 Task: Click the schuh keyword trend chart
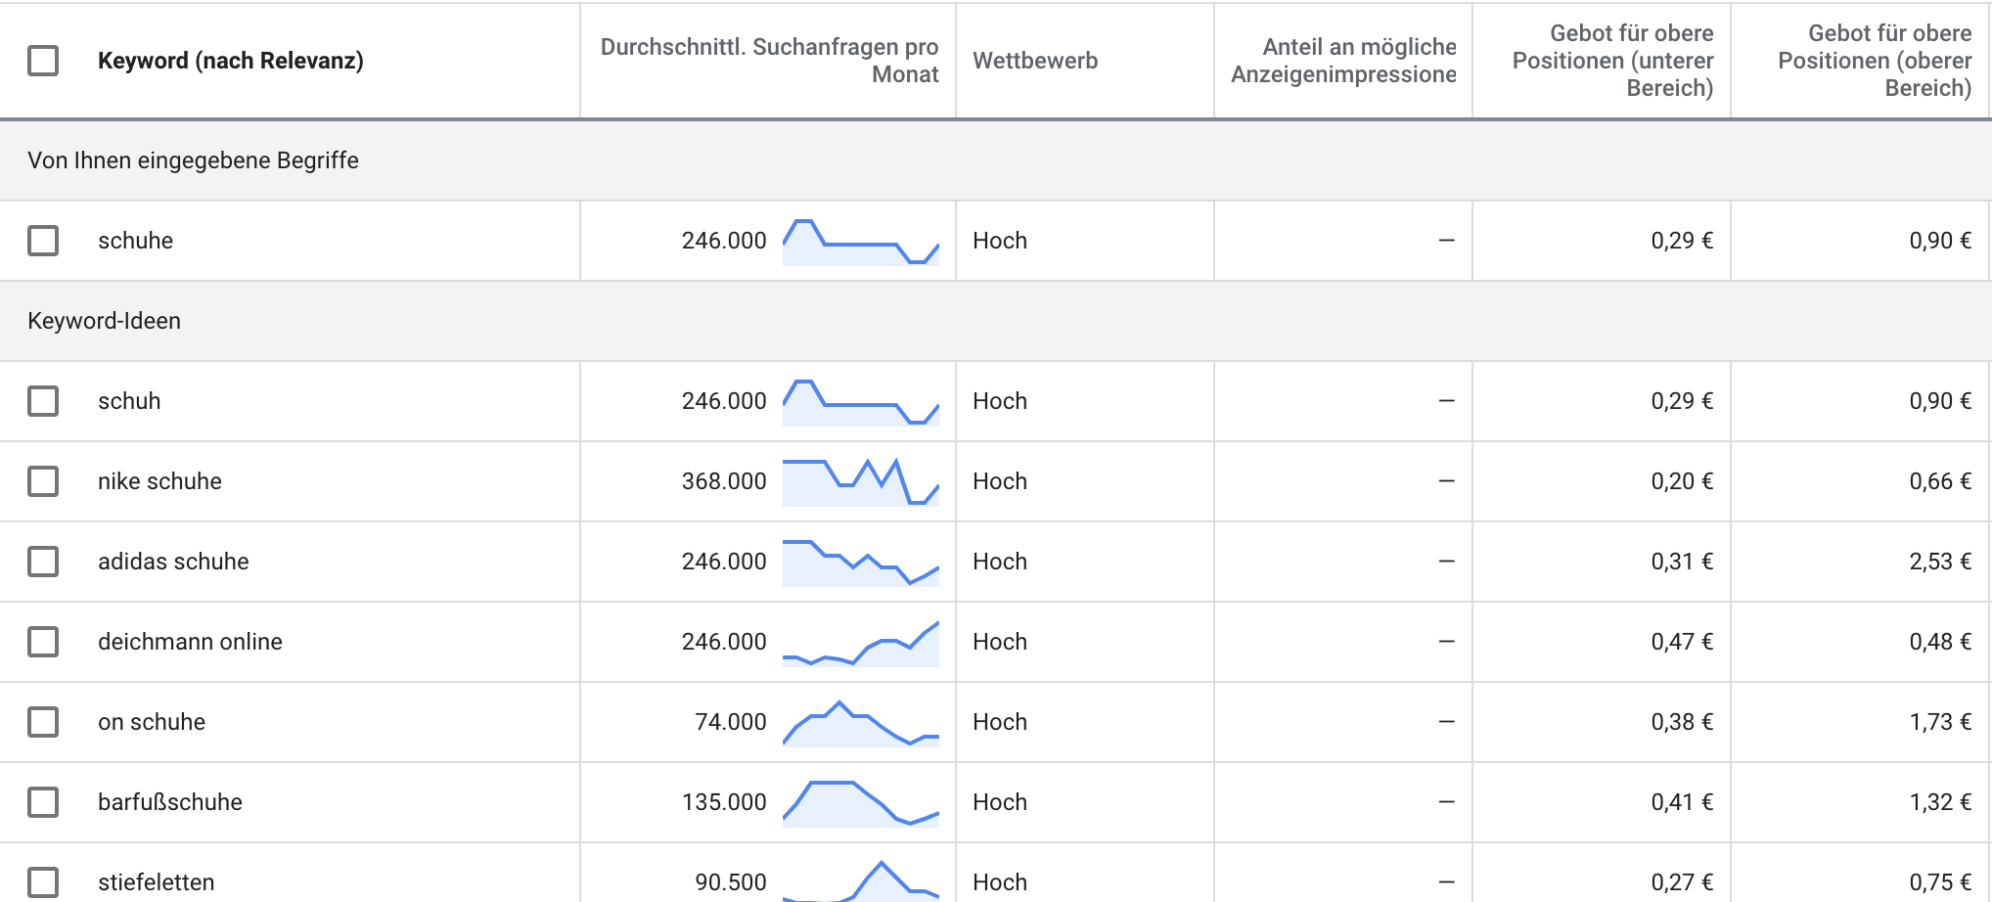(861, 401)
